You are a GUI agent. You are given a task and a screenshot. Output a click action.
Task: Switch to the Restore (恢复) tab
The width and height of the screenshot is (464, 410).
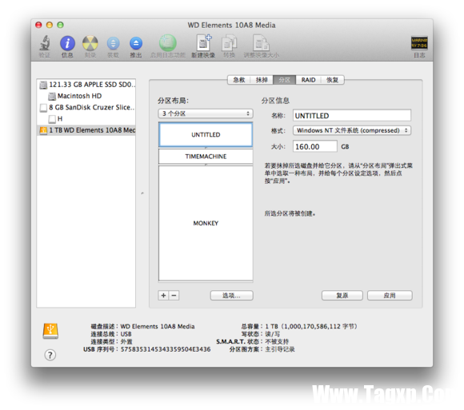(x=332, y=80)
